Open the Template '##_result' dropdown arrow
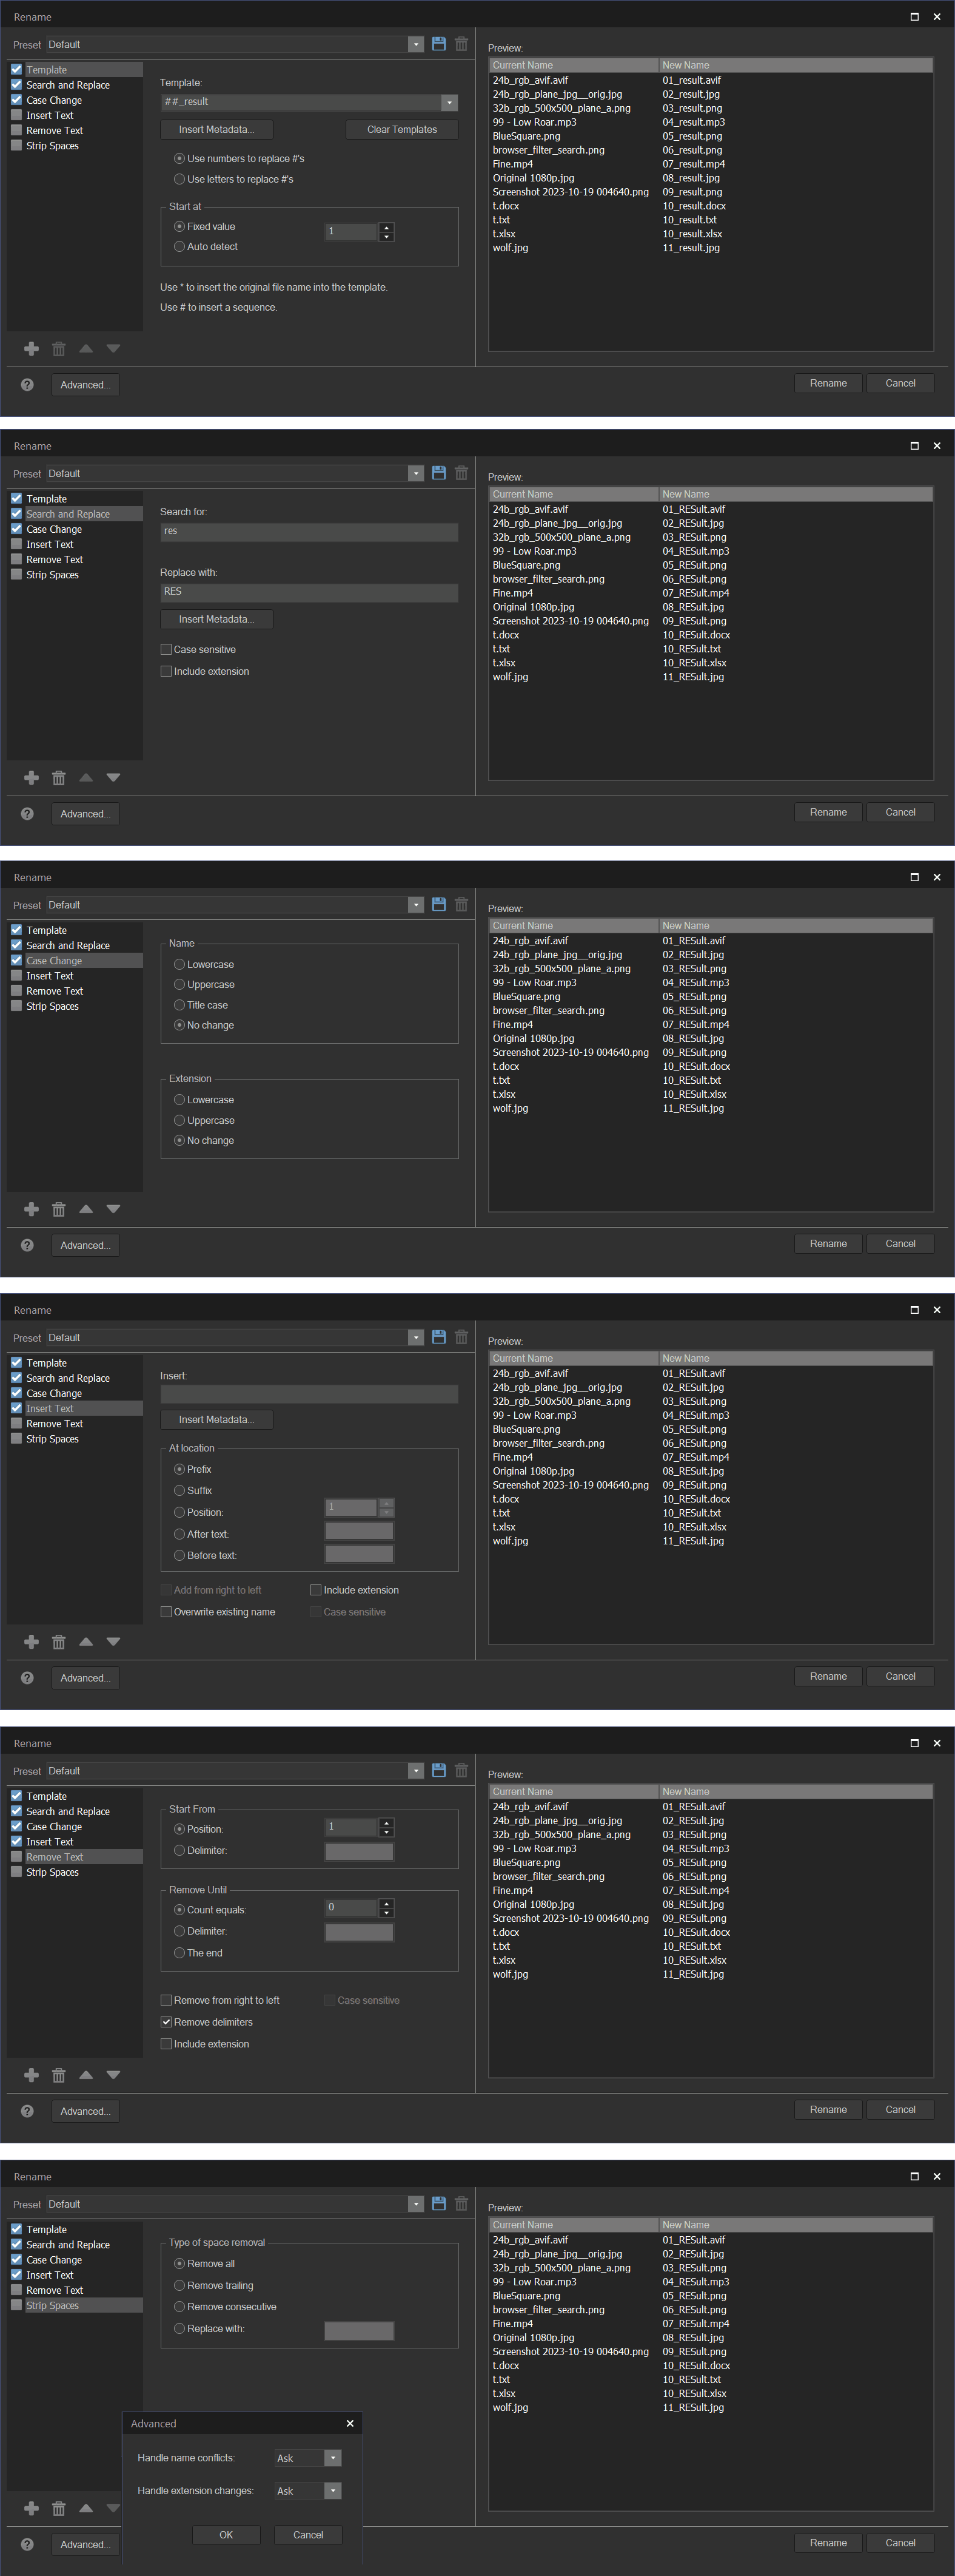Screen dimensions: 955x2576 pyautogui.click(x=449, y=102)
